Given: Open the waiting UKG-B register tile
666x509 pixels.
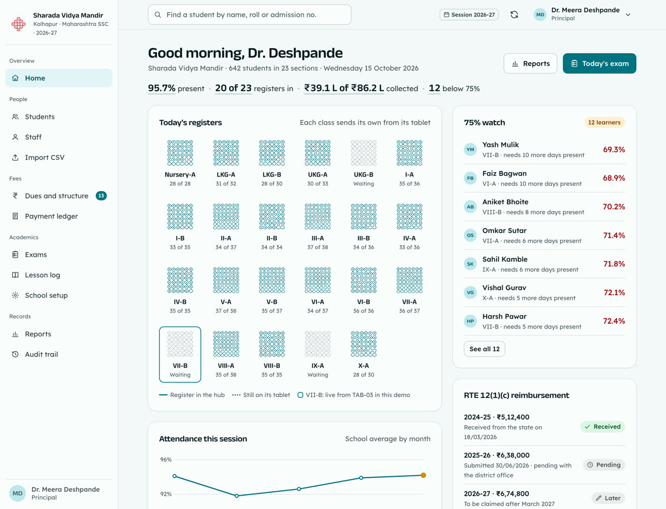Looking at the screenshot, I should [x=364, y=163].
